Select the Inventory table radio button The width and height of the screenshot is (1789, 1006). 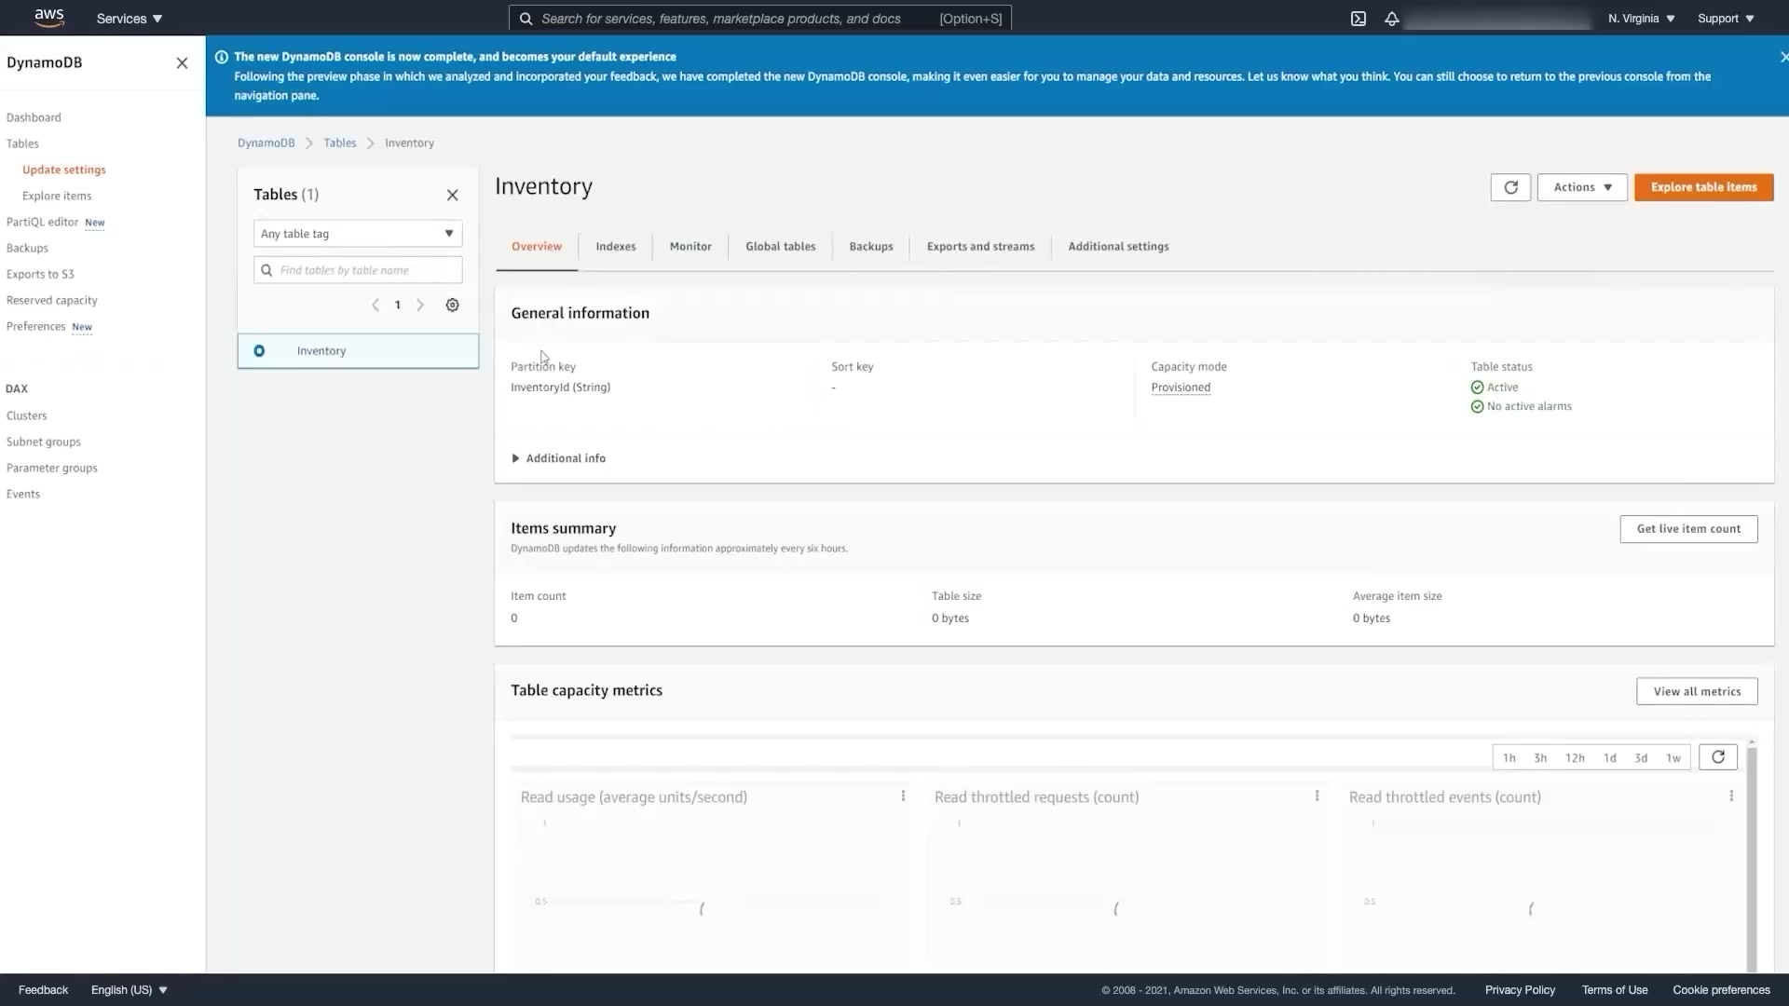point(259,351)
